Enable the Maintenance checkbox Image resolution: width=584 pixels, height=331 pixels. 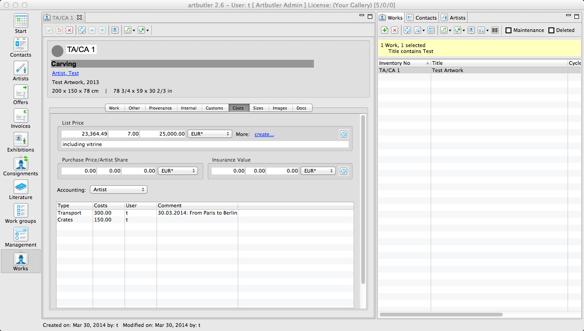(508, 31)
